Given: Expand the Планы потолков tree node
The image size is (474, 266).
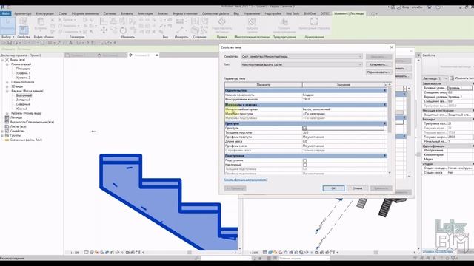Looking at the screenshot, I should coord(7,82).
